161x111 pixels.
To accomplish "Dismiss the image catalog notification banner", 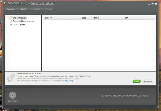I will tap(154, 73).
